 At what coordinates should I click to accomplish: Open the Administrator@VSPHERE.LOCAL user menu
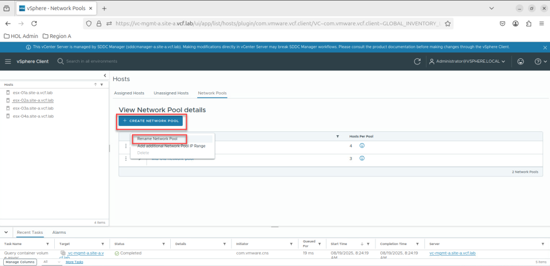(467, 61)
